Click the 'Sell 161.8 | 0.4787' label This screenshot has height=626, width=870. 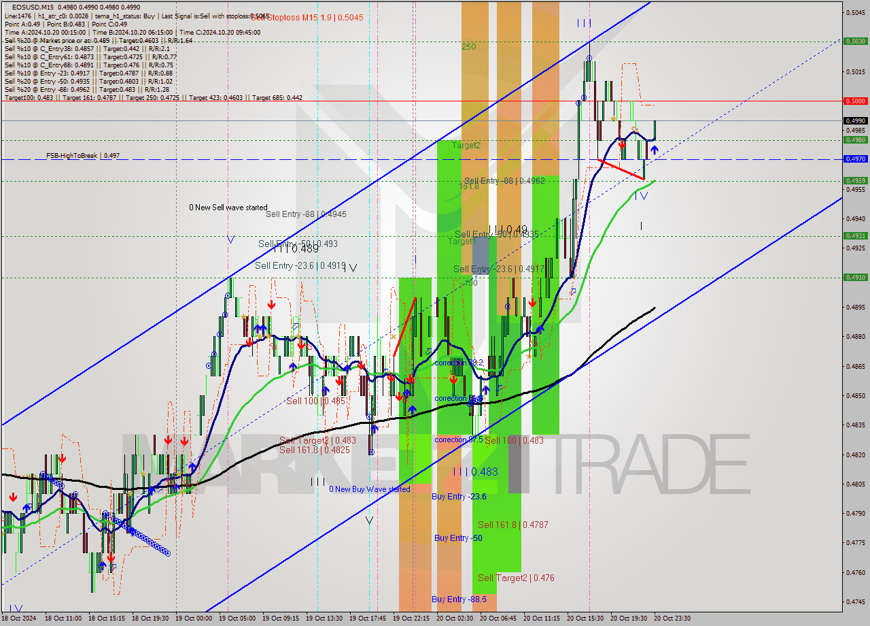512,525
